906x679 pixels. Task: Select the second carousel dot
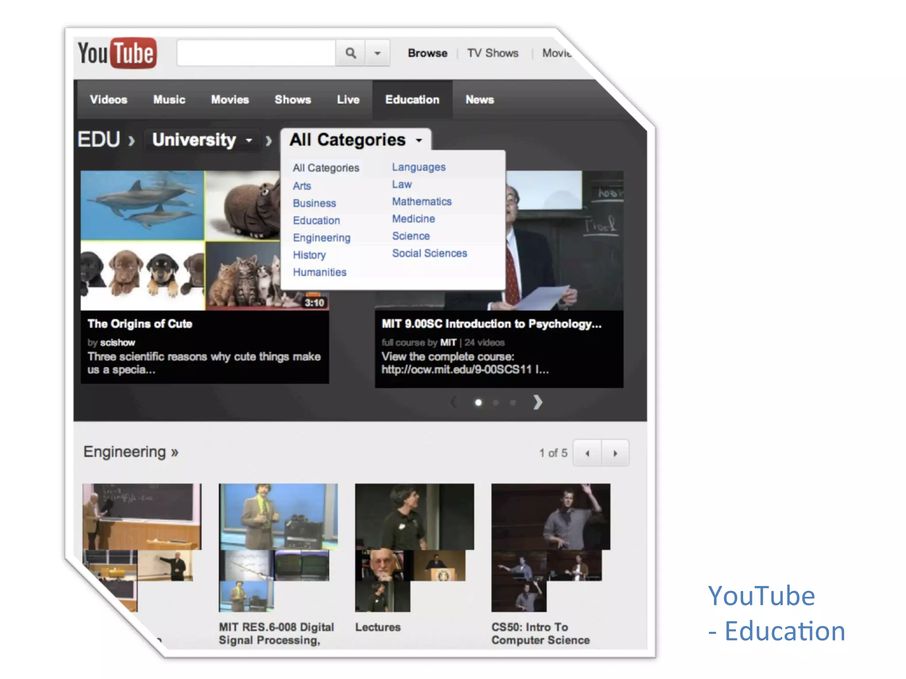coord(495,403)
